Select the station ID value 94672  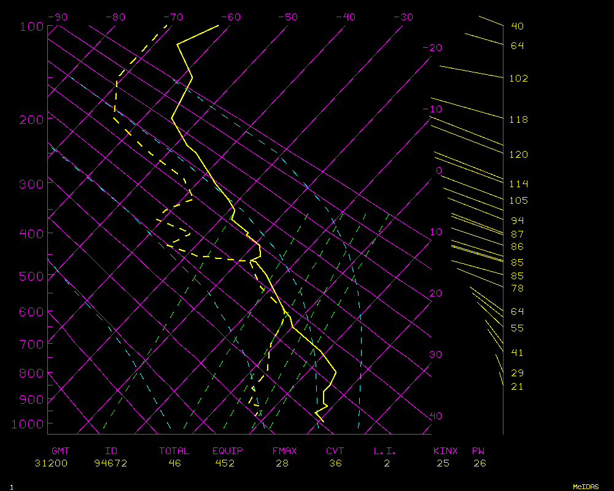[x=111, y=463]
